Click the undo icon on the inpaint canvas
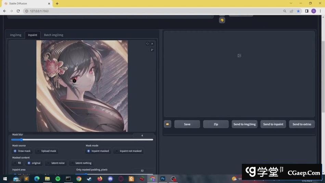The height and width of the screenshot is (183, 325). click(x=147, y=44)
